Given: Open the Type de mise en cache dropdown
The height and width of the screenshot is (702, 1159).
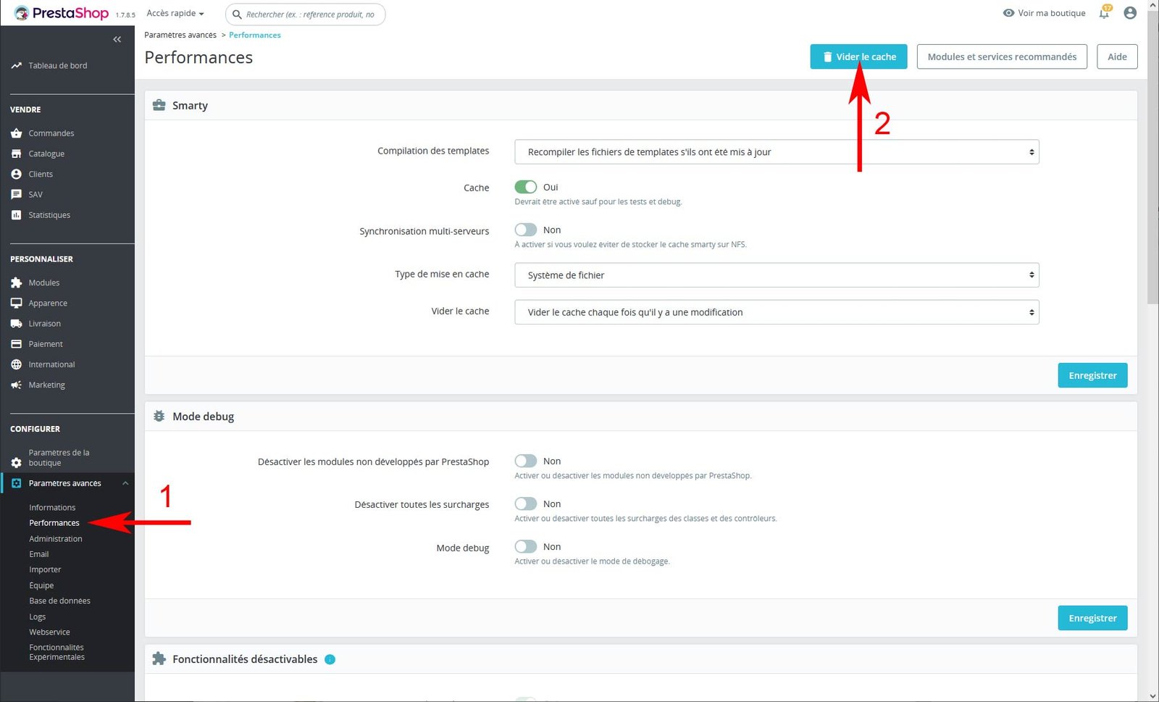Looking at the screenshot, I should [777, 275].
